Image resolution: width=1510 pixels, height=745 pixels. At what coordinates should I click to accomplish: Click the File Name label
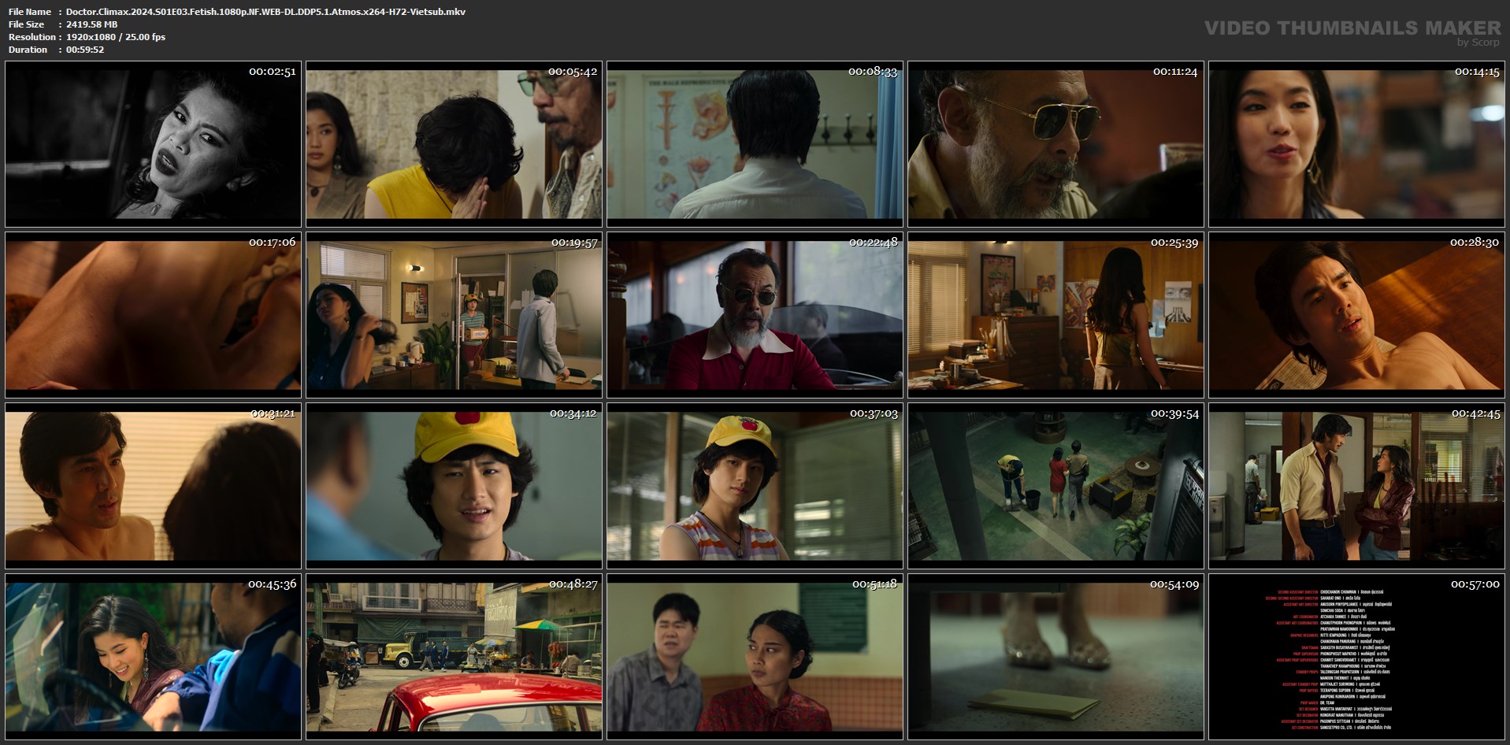pos(30,12)
